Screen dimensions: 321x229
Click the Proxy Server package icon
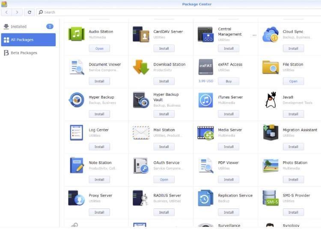tap(76, 198)
